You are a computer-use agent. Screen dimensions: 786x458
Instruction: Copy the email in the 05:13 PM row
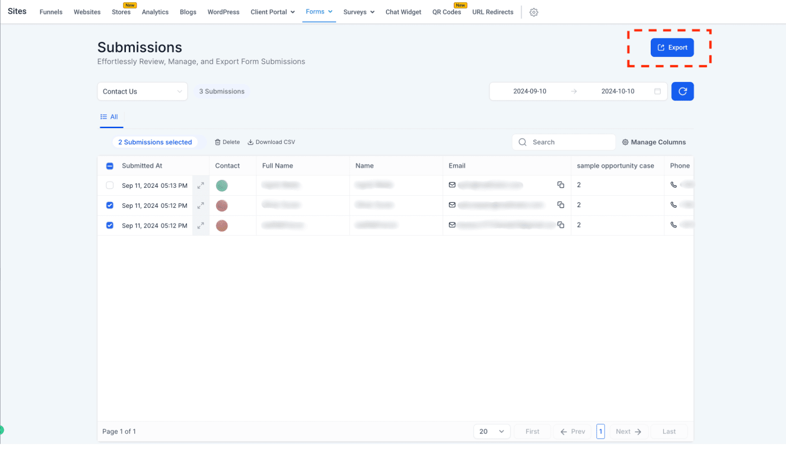tap(561, 185)
